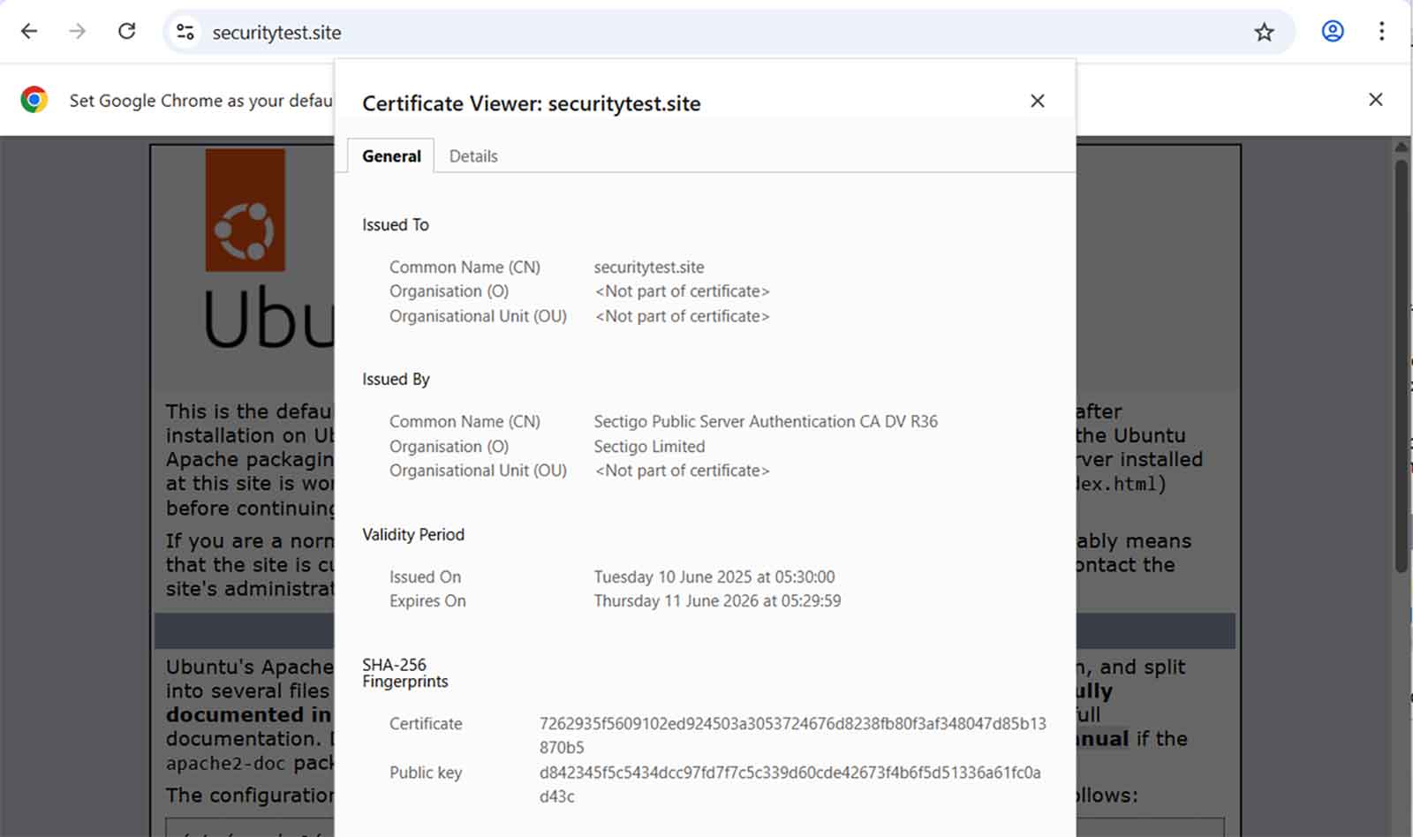Click the Sectigo Limited organisation value
This screenshot has width=1413, height=837.
(x=649, y=447)
